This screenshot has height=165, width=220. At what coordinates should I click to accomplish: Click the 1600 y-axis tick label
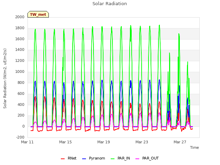(x=20, y=39)
